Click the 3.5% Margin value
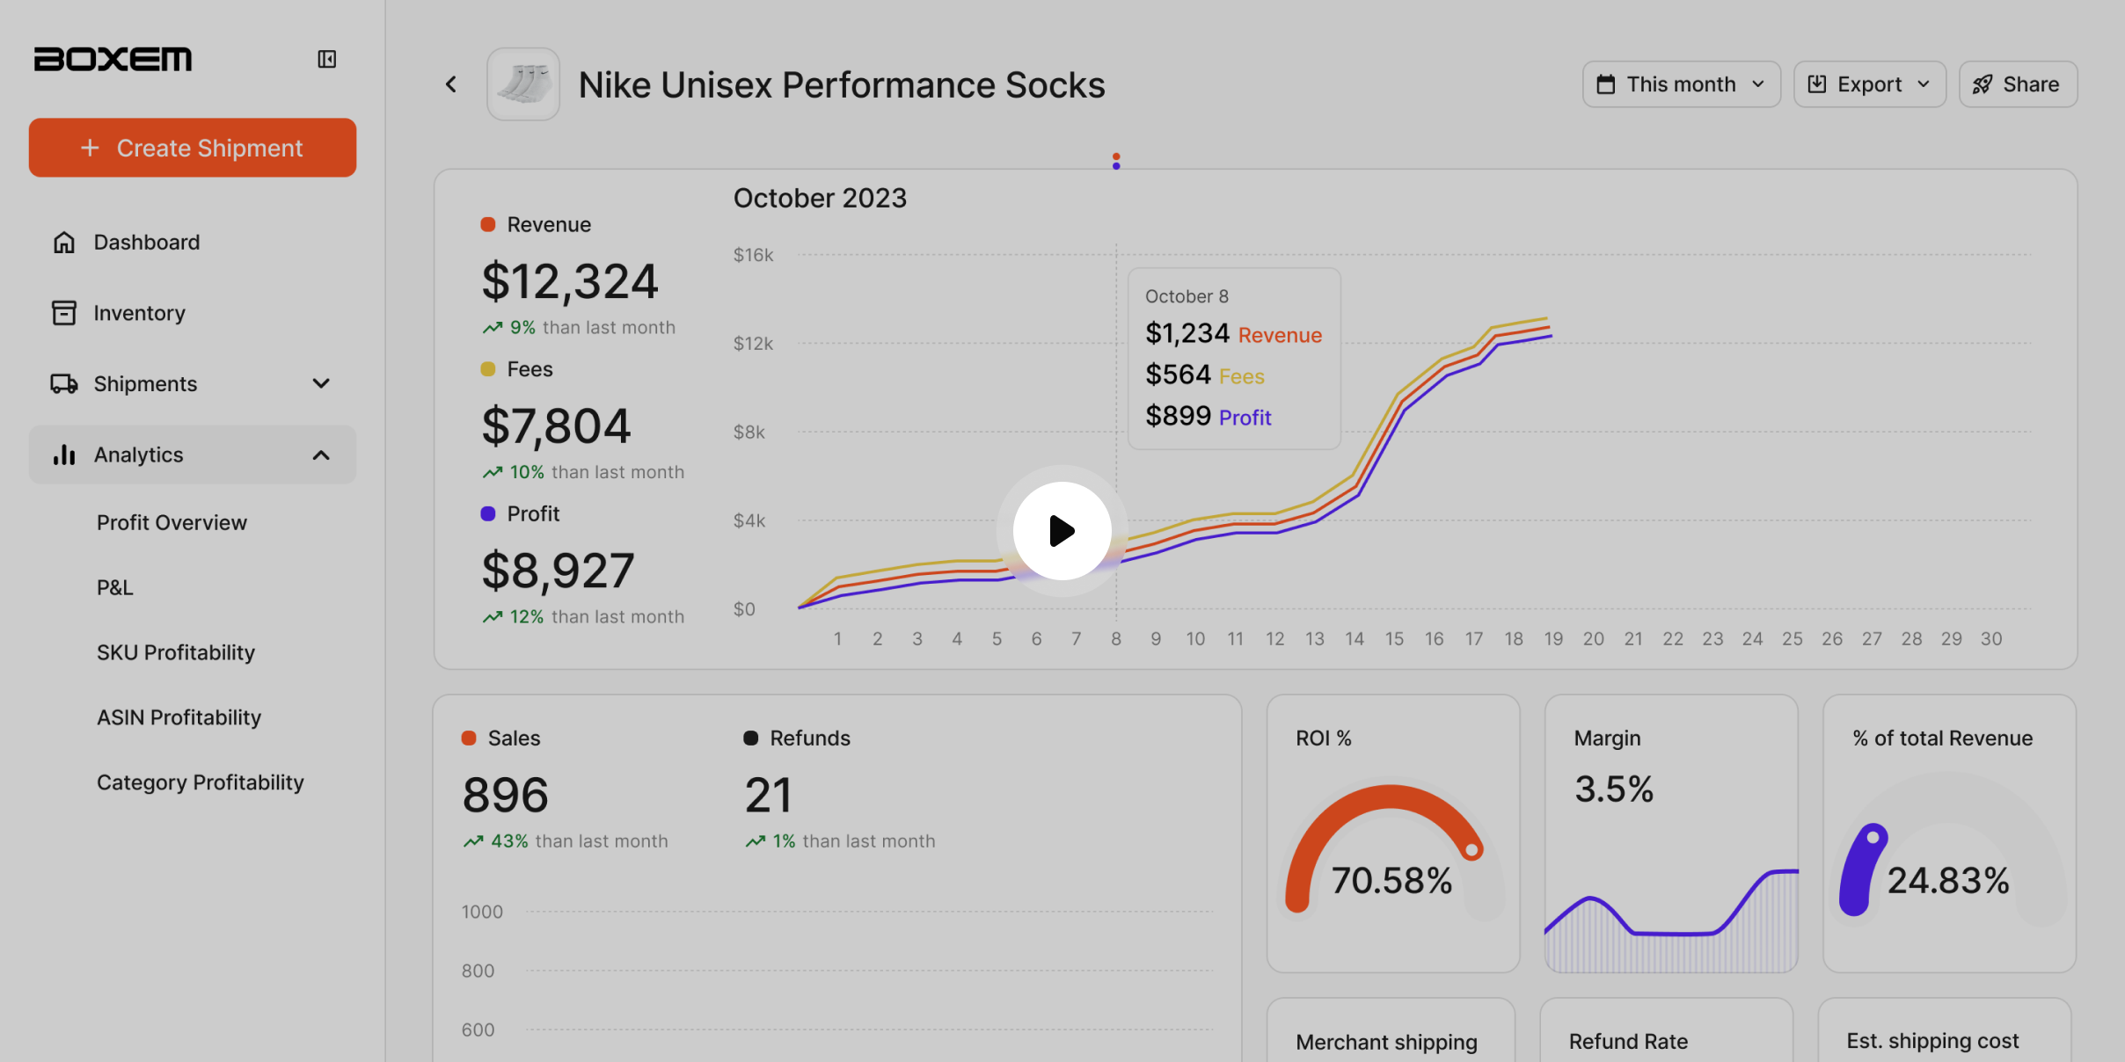Image resolution: width=2125 pixels, height=1062 pixels. (1614, 789)
